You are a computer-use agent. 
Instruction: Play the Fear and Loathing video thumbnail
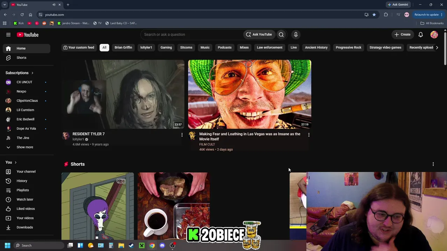coord(250,94)
